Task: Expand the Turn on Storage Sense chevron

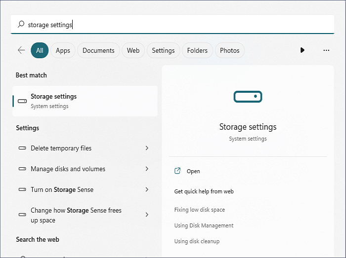Action: tap(147, 189)
